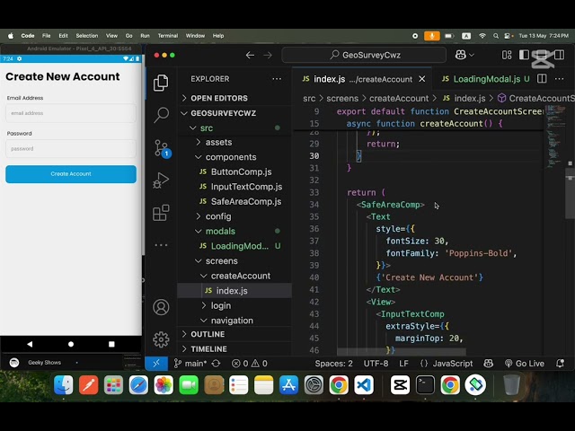Open SafeAreaComp.js file

(234, 201)
